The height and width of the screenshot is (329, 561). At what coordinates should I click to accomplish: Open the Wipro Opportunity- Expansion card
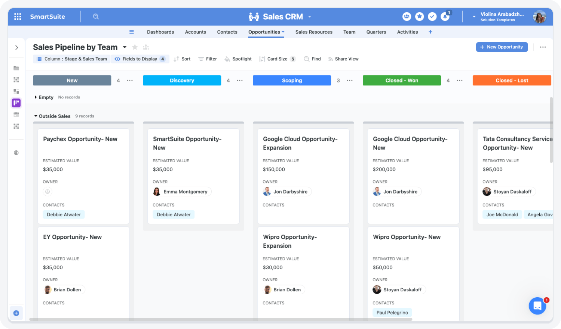303,273
